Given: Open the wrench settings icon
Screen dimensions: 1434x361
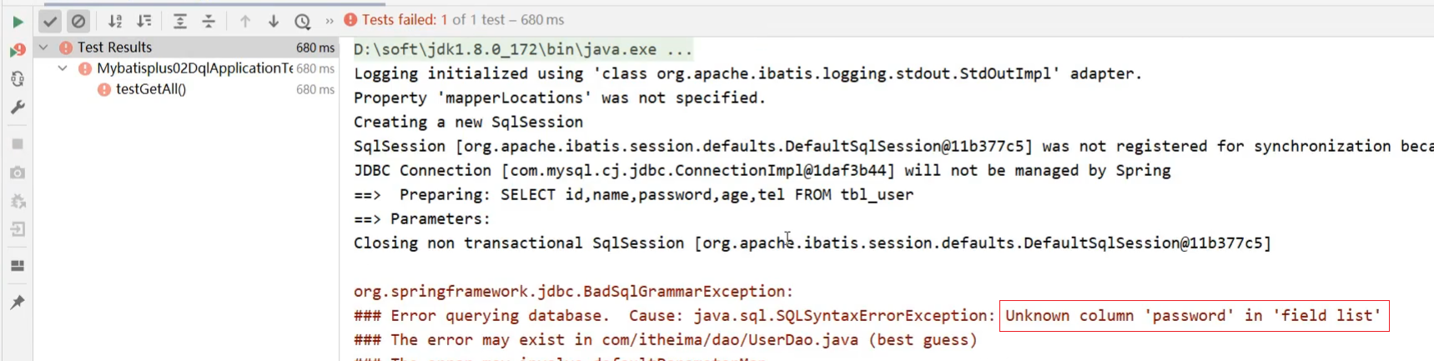Looking at the screenshot, I should pos(18,108).
